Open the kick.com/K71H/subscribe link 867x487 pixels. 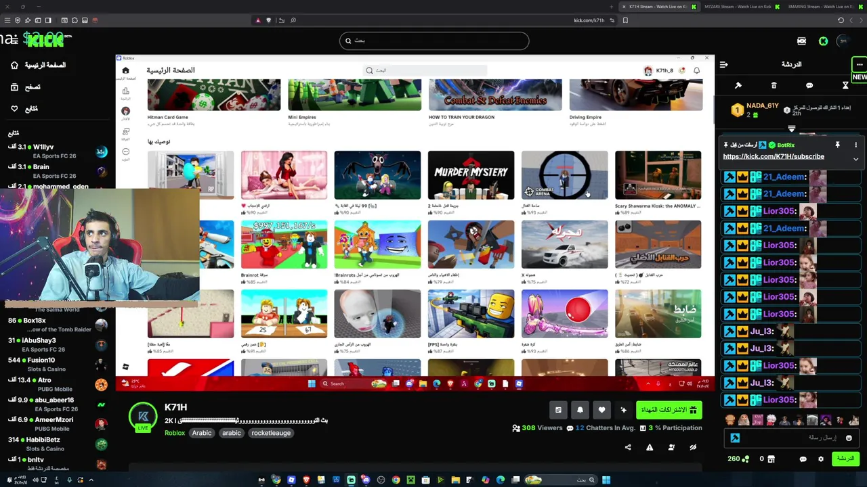(773, 156)
